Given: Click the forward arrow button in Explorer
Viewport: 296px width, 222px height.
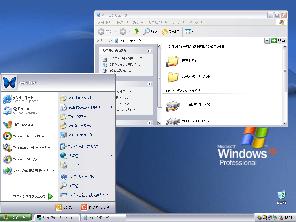Looking at the screenshot, I should click(x=123, y=32).
